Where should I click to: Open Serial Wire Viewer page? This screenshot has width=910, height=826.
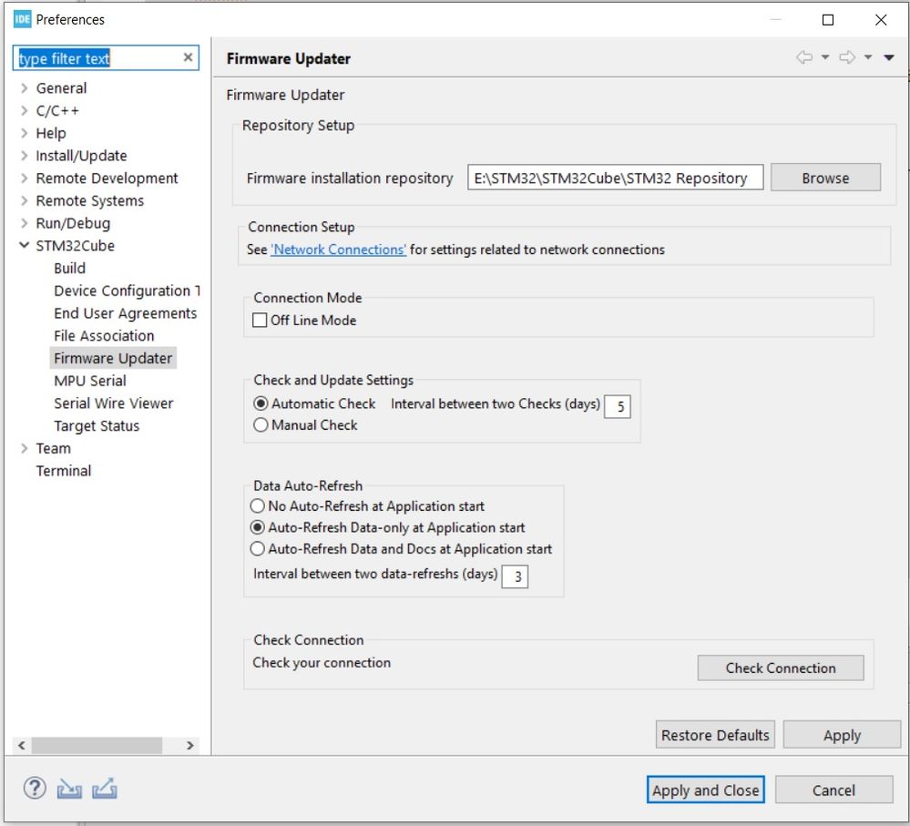114,403
